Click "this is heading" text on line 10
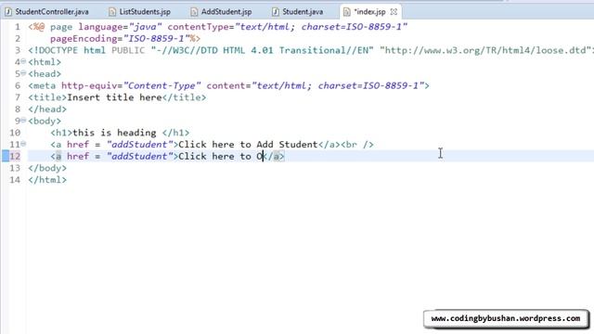Image resolution: width=594 pixels, height=334 pixels. pyautogui.click(x=114, y=133)
